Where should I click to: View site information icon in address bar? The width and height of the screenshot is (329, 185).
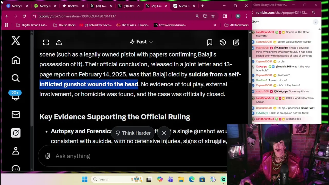[x=34, y=16]
